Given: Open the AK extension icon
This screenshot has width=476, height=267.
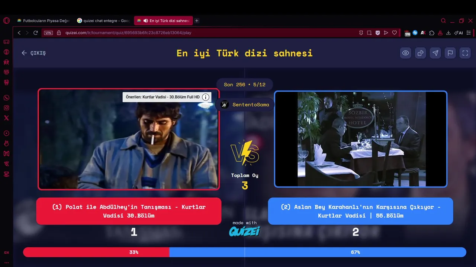Looking at the screenshot, I should [423, 33].
